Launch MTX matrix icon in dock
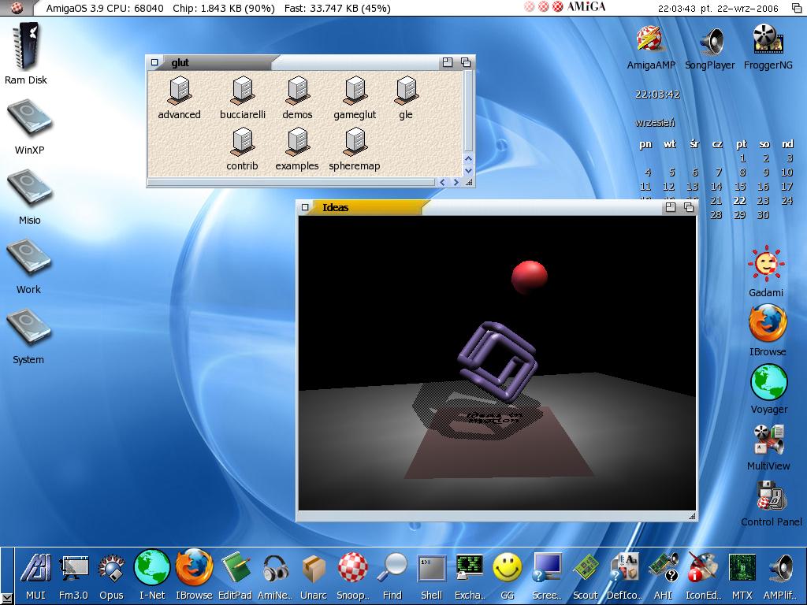The width and height of the screenshot is (807, 605). click(x=742, y=569)
